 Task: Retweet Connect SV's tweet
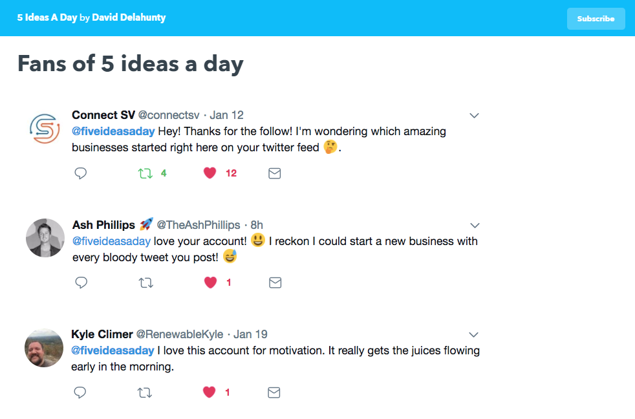point(145,173)
